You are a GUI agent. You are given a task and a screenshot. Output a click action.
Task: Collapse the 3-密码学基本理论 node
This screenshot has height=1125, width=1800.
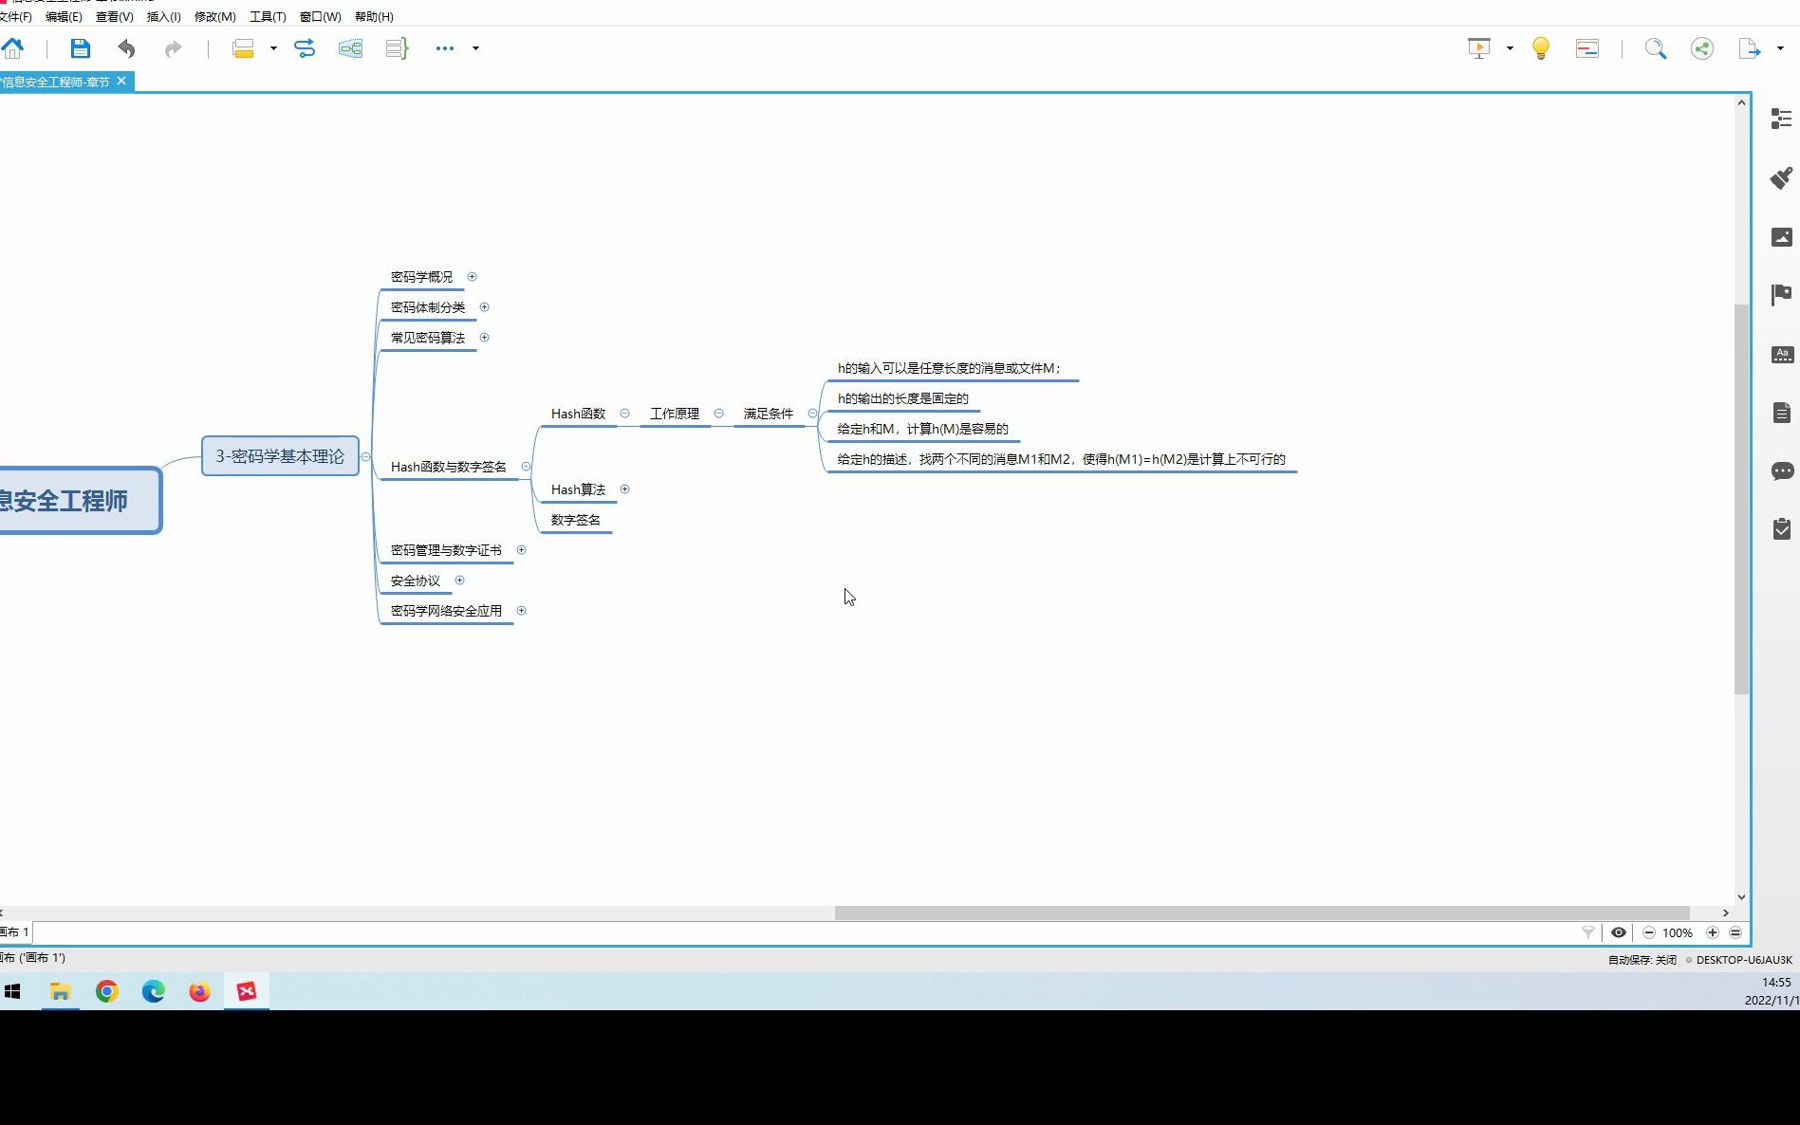pyautogui.click(x=365, y=457)
